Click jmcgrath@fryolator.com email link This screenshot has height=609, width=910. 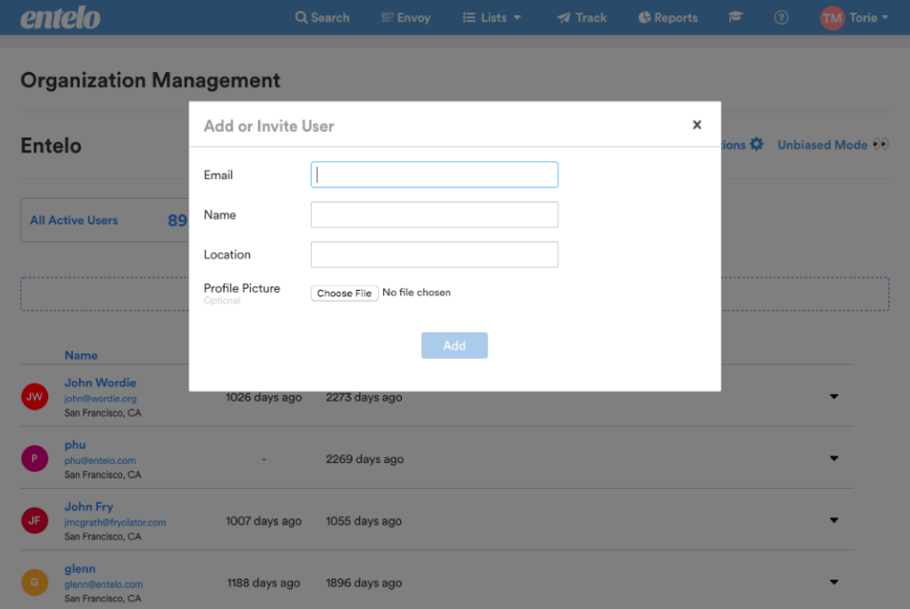point(115,523)
